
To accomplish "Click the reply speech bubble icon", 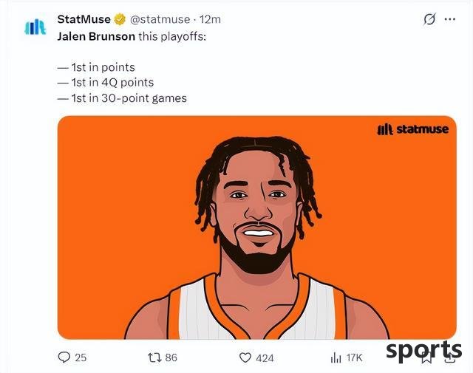I will (x=64, y=357).
